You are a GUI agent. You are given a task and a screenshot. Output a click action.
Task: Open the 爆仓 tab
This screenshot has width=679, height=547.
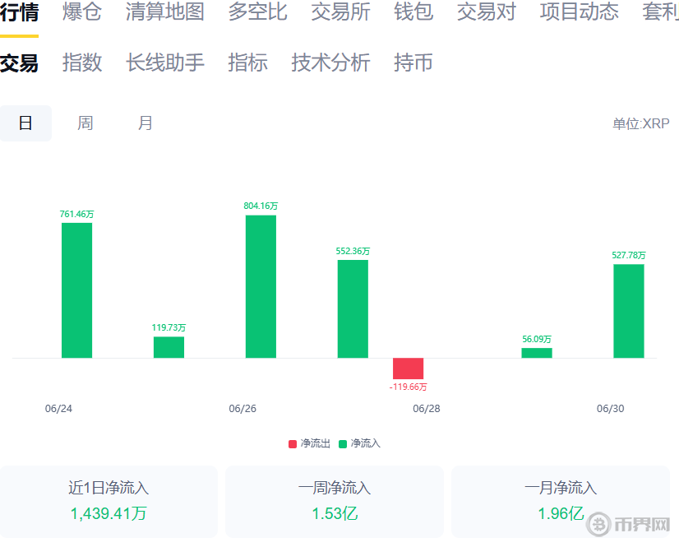click(82, 12)
